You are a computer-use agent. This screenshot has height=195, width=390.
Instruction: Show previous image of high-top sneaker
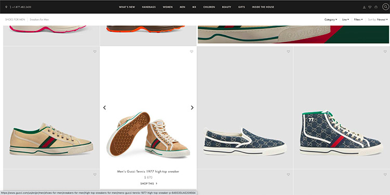coord(105,108)
